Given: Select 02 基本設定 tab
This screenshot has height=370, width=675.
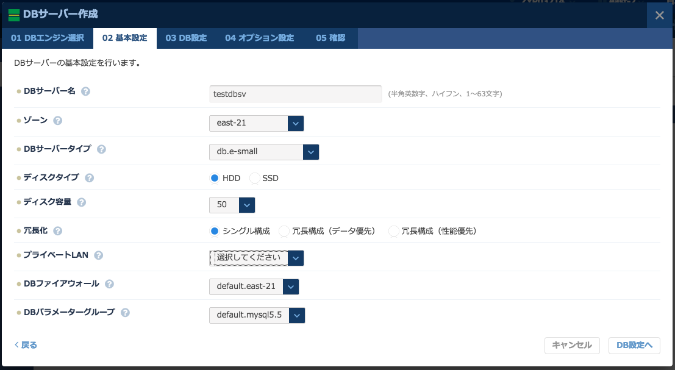Looking at the screenshot, I should coord(125,38).
